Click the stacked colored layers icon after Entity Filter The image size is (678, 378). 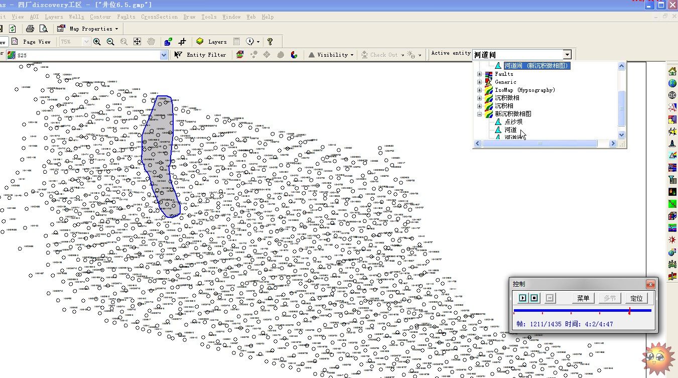(240, 55)
